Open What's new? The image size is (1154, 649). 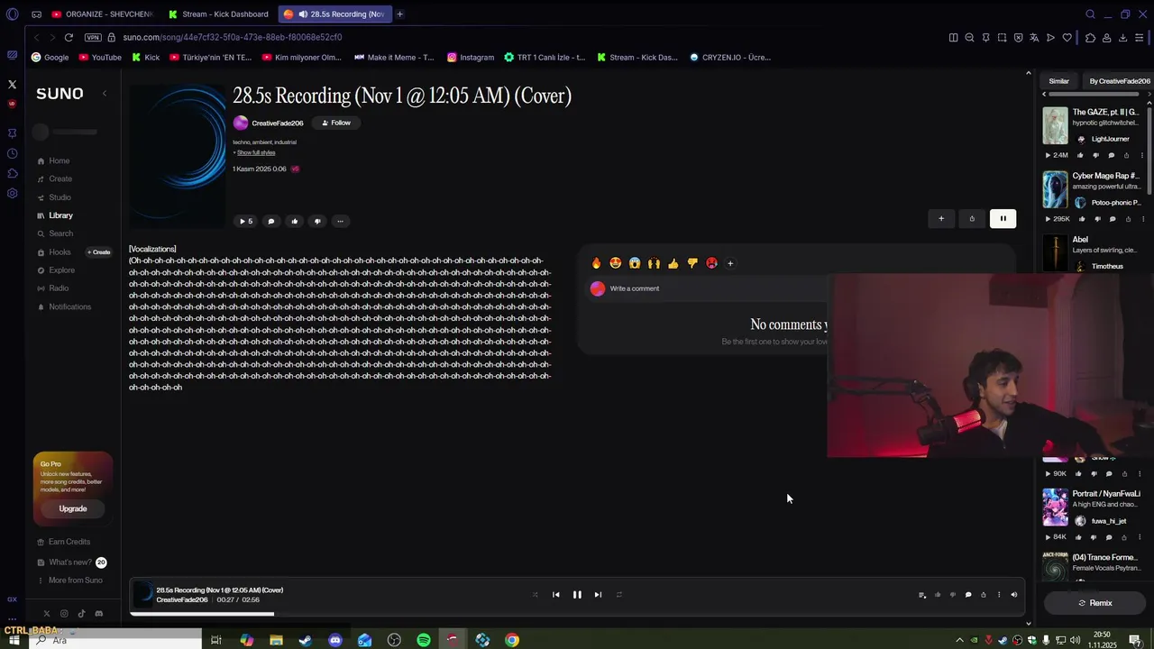click(x=69, y=562)
